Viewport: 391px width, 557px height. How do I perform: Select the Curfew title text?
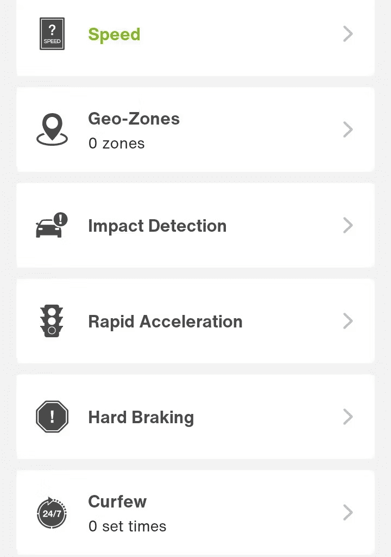(117, 502)
